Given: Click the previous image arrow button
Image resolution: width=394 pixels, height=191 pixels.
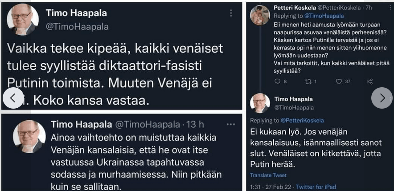Looking at the screenshot, I should tap(13, 98).
